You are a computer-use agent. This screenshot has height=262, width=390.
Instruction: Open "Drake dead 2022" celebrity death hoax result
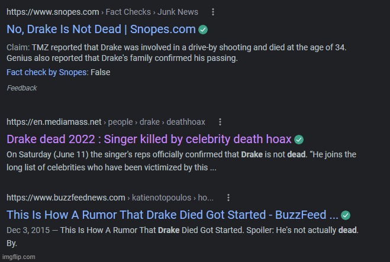coord(149,139)
